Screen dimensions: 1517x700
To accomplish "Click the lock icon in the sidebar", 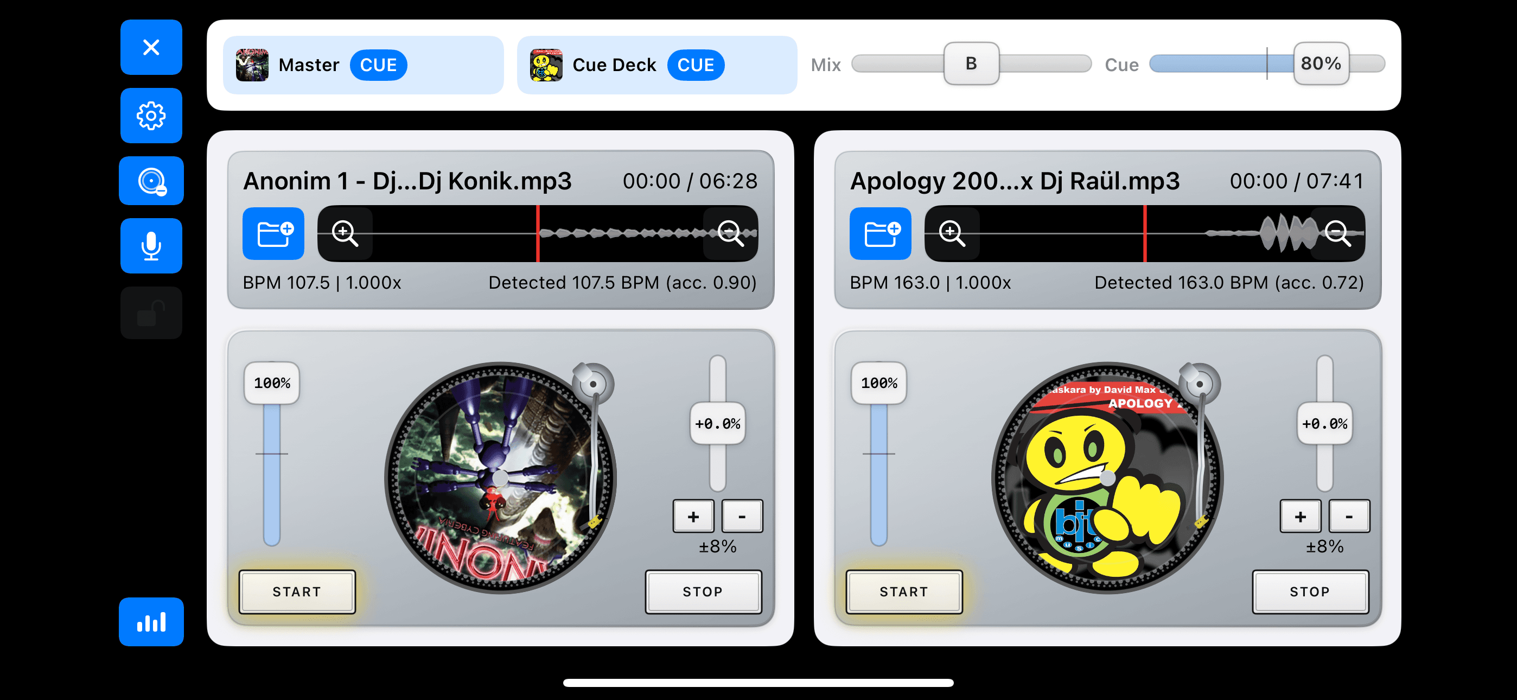I will [x=151, y=313].
